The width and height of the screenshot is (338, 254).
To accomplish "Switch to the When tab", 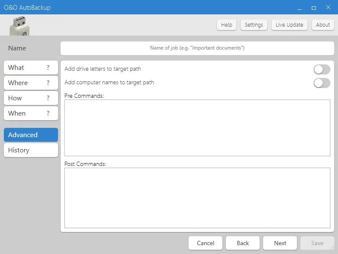I will pyautogui.click(x=31, y=113).
